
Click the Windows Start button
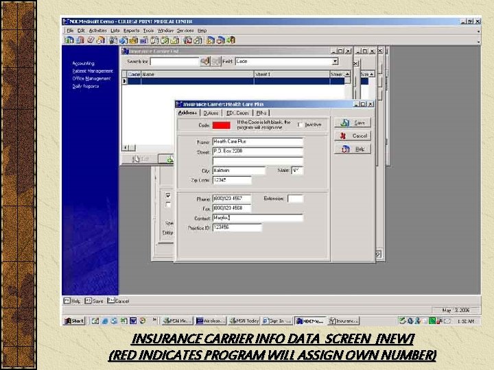74,321
